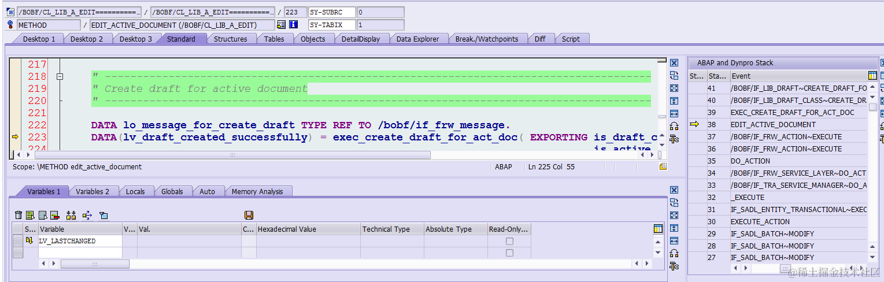Click the yellow breakpoint arrow at line 223
The width and height of the screenshot is (884, 282).
[16, 137]
